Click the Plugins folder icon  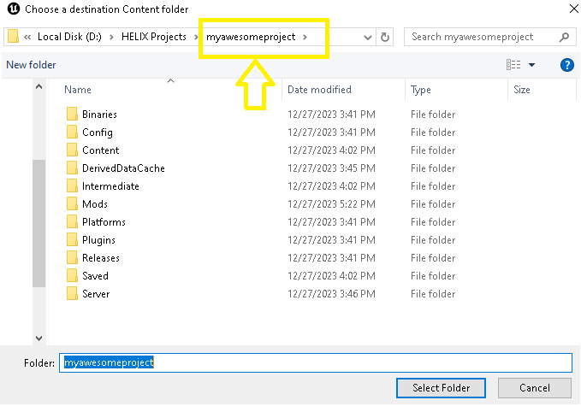click(x=72, y=240)
